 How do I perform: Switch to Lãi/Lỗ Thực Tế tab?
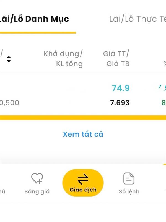137,19
